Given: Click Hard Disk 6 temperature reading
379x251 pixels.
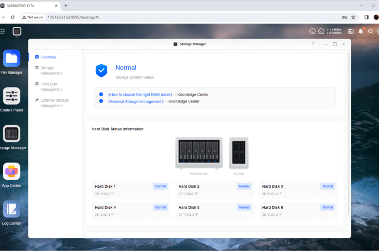Looking at the screenshot, I should click(272, 215).
